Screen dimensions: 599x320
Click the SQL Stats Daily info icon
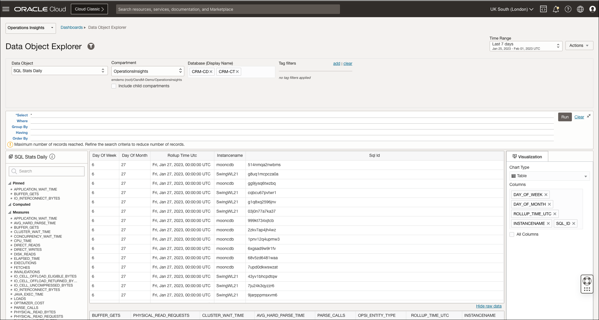click(x=52, y=157)
